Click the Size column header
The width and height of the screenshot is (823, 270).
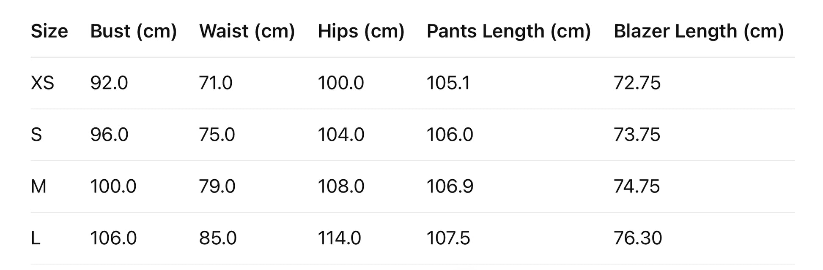49,31
